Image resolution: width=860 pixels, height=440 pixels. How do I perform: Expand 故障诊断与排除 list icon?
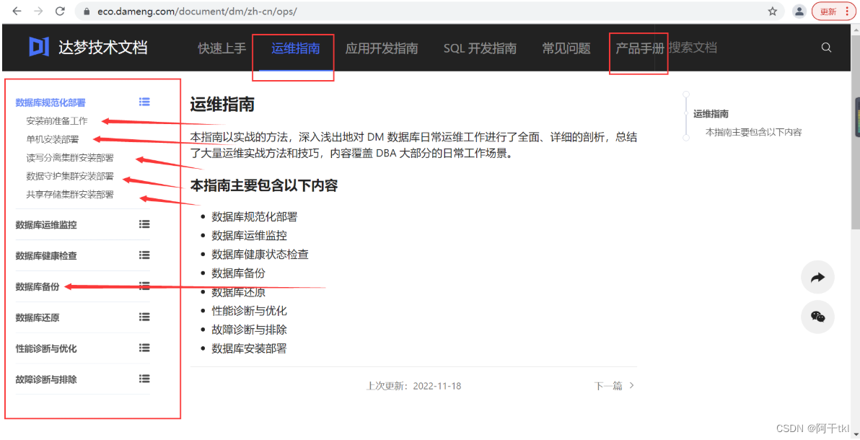[144, 379]
